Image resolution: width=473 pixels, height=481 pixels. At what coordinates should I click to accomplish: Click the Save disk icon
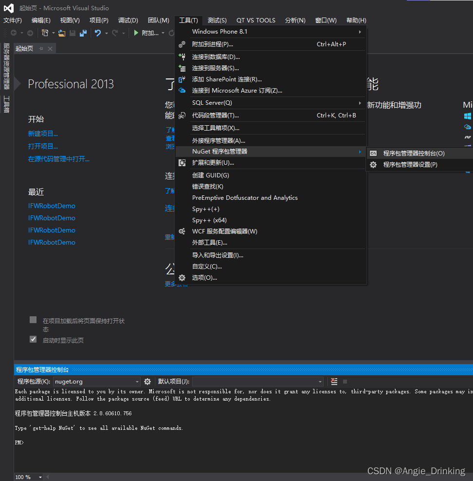click(x=73, y=33)
